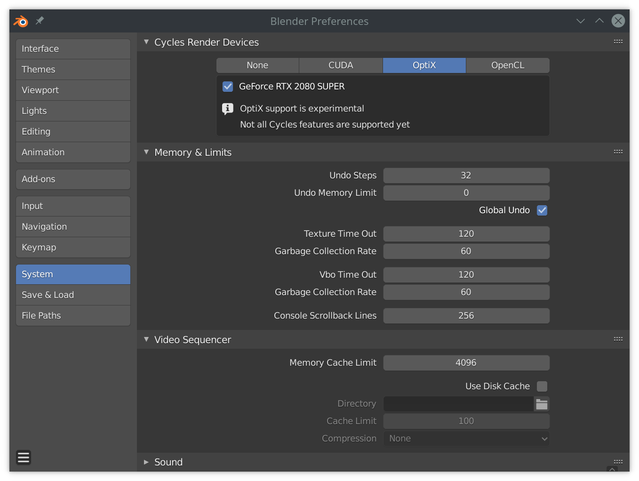Open the File Paths preferences section
The width and height of the screenshot is (639, 481).
click(x=73, y=316)
